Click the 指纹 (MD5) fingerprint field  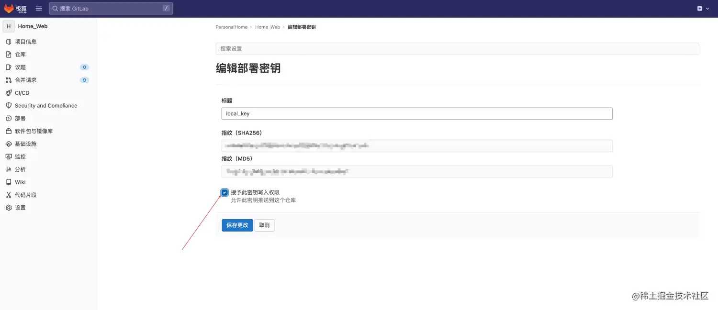pos(417,171)
